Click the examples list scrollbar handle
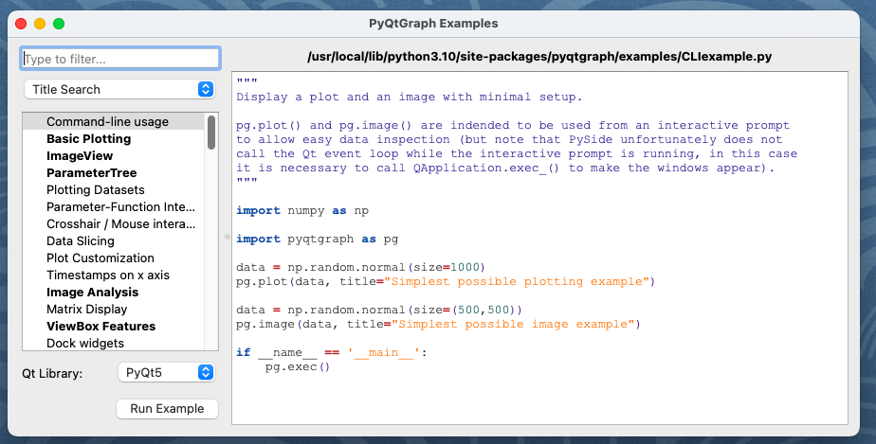Image resolution: width=876 pixels, height=444 pixels. [x=211, y=133]
